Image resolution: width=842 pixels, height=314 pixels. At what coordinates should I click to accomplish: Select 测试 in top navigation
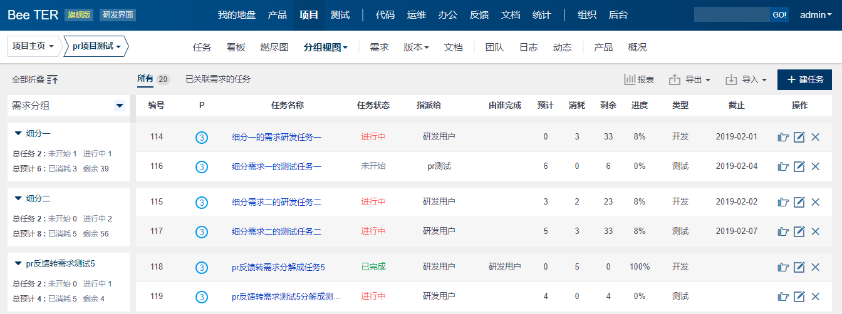(340, 15)
